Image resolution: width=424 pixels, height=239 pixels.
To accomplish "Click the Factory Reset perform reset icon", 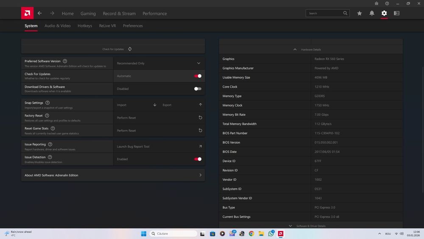I will coord(200,118).
